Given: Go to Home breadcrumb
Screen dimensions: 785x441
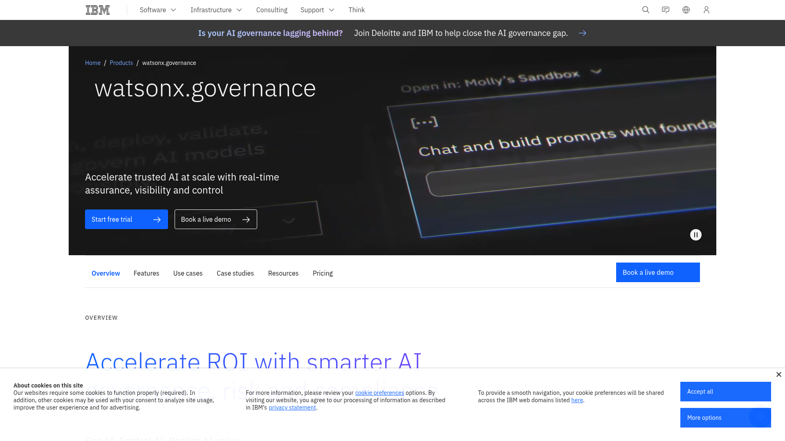Looking at the screenshot, I should coord(93,63).
